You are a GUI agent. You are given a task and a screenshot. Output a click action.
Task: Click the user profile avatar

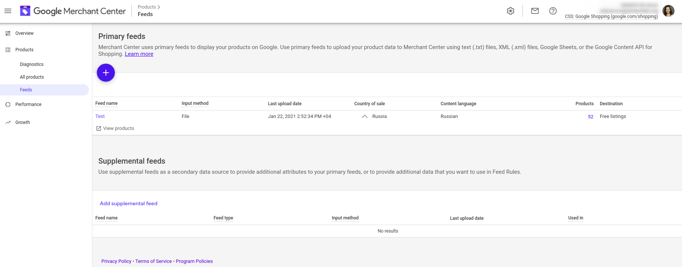[668, 11]
